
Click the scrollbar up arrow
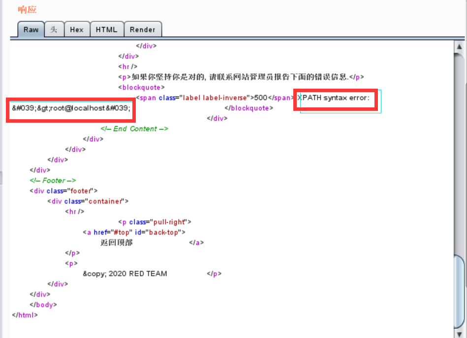(459, 46)
